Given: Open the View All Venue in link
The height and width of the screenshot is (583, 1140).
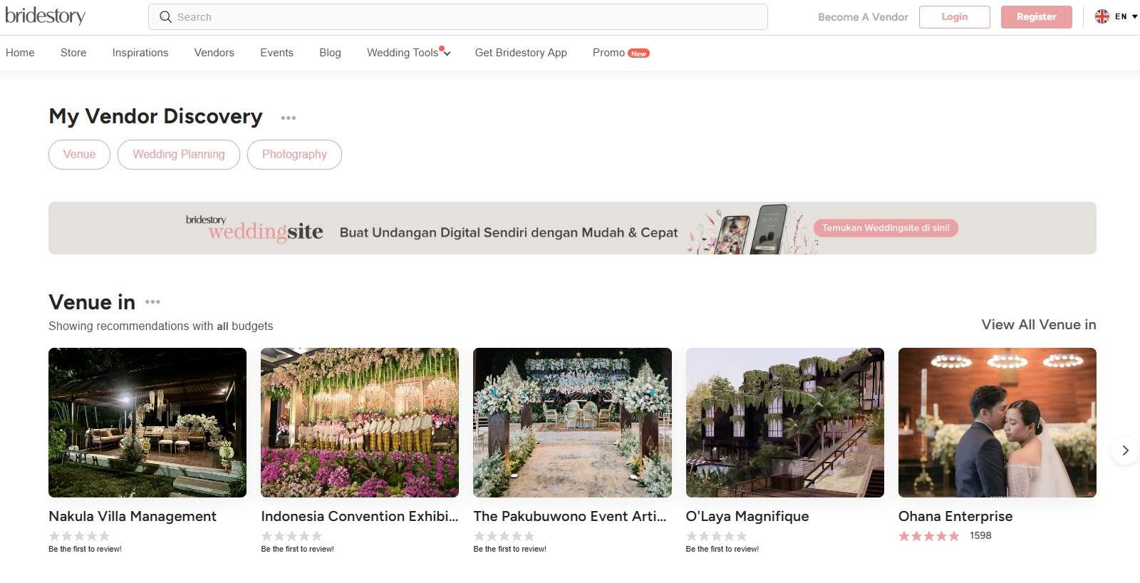Looking at the screenshot, I should (1039, 325).
